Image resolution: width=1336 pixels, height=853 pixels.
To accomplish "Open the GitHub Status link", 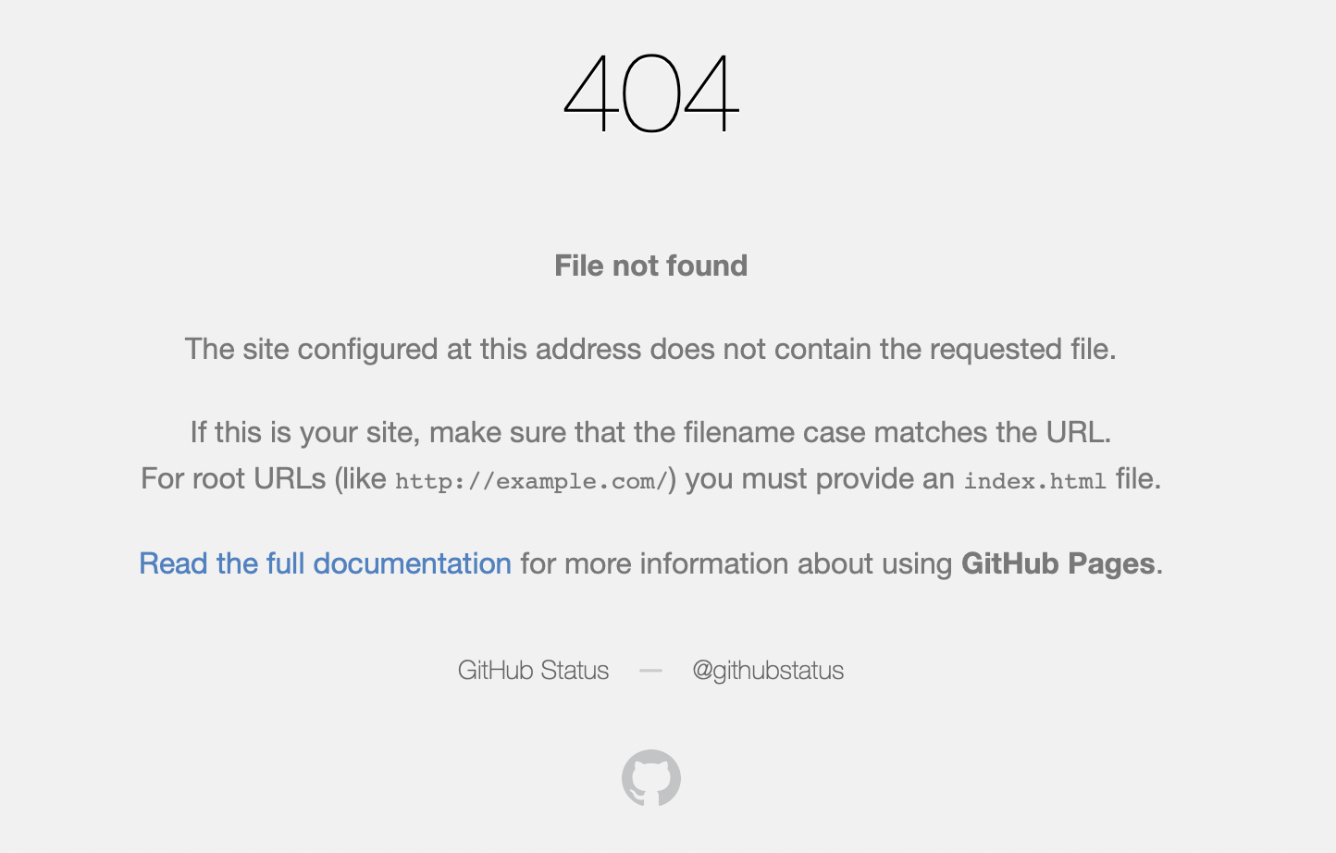I will click(x=533, y=670).
